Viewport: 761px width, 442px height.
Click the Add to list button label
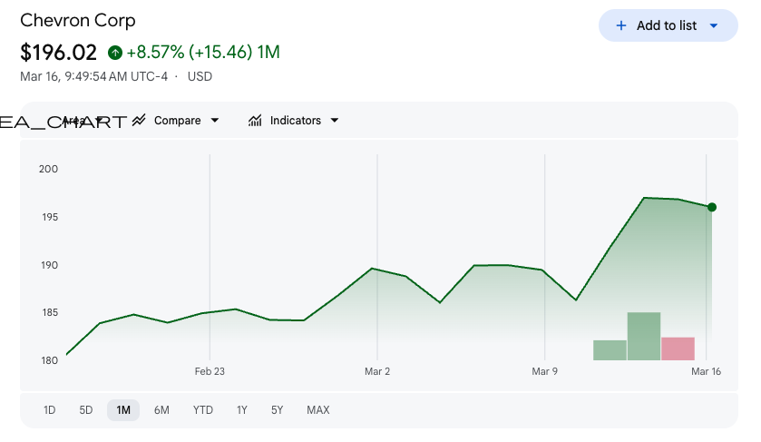(x=667, y=25)
